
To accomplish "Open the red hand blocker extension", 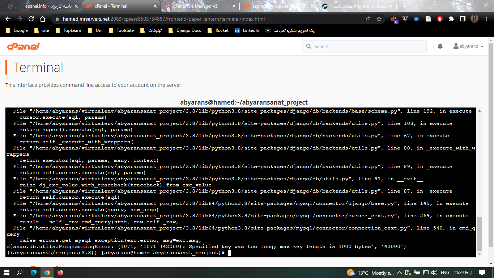I will point(440,19).
